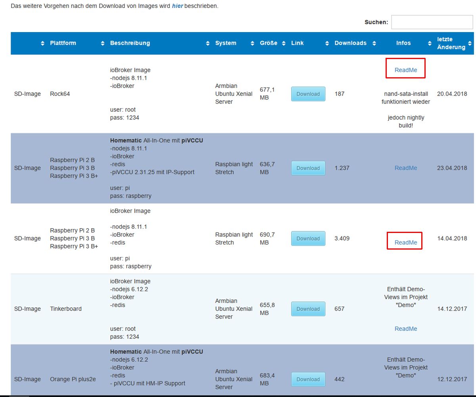The image size is (476, 397).
Task: Click 'Raspberry Pi 3 B+' in the 23.04.2018 row
Action: 74,176
